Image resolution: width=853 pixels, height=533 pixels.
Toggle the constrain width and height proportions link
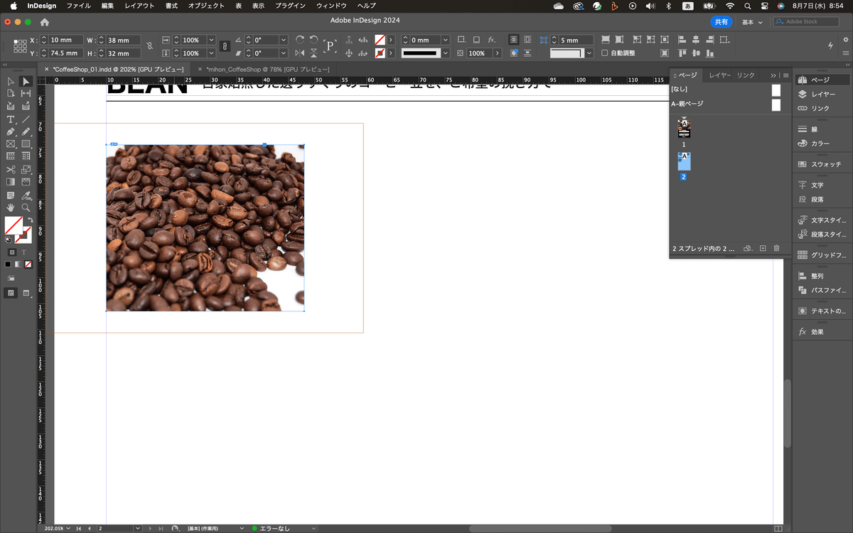(x=149, y=46)
